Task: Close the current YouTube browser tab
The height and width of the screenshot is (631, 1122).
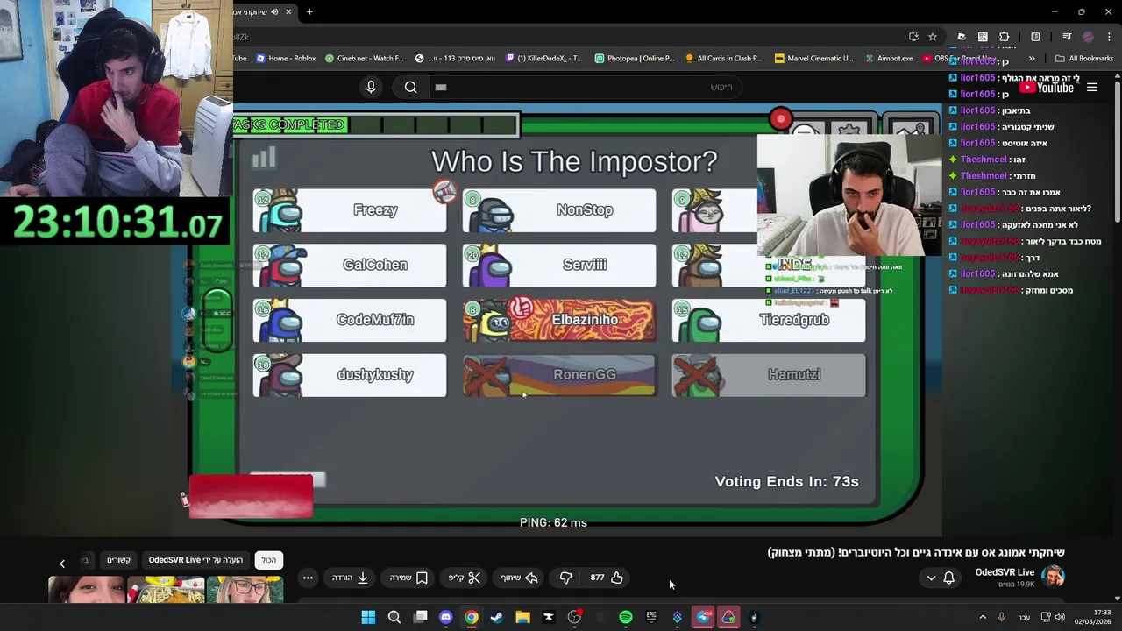Action: tap(288, 11)
